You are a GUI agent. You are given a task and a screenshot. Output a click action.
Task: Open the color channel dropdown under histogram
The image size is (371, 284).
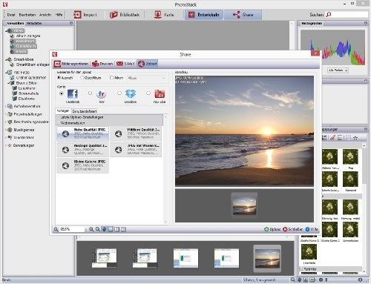coord(338,70)
